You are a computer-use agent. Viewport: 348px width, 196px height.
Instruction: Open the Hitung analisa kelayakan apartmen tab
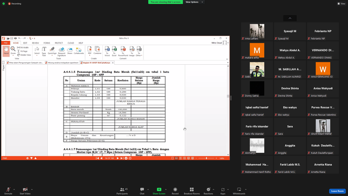pos(62,63)
